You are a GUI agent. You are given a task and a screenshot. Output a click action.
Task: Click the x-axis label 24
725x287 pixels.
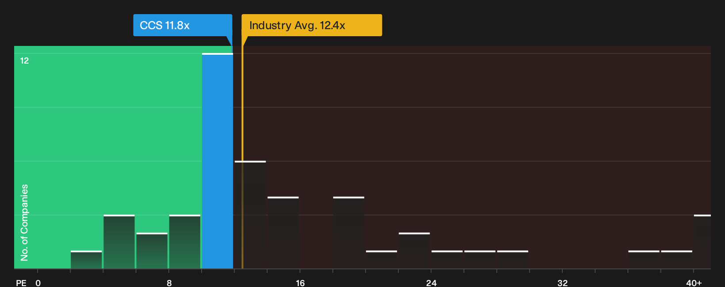[431, 283]
